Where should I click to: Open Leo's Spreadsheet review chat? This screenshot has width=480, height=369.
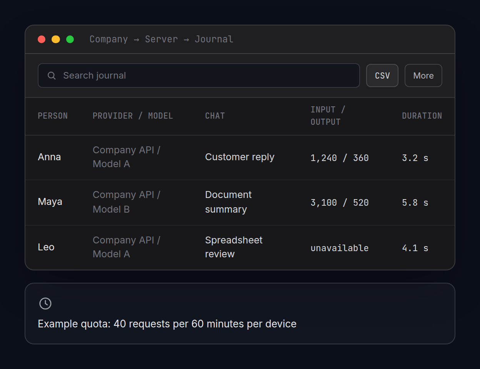click(234, 247)
